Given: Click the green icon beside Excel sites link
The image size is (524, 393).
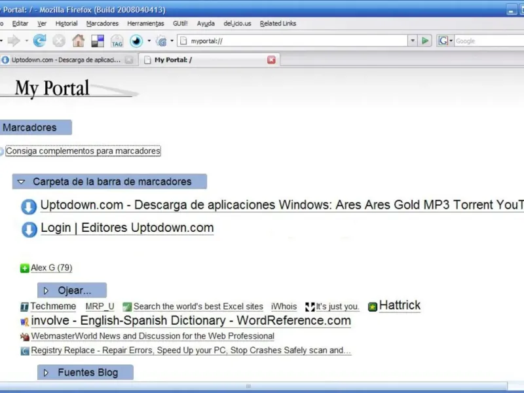Looking at the screenshot, I should click(127, 307).
